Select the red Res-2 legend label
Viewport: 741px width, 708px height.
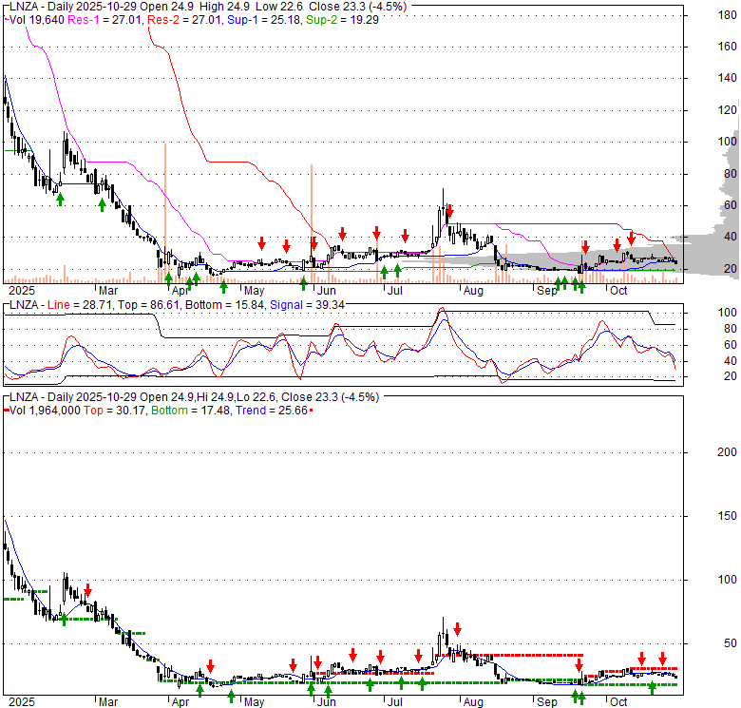click(x=162, y=20)
